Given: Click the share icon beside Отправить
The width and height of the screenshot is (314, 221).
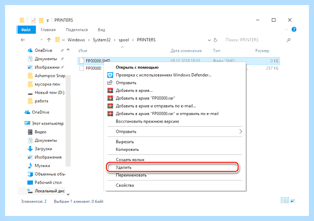Looking at the screenshot, I should click(110, 83).
